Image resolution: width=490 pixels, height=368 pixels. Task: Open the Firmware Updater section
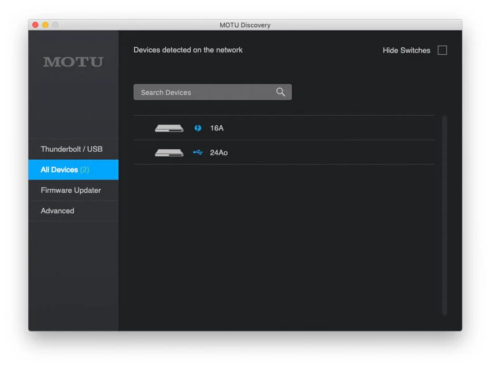(x=73, y=190)
